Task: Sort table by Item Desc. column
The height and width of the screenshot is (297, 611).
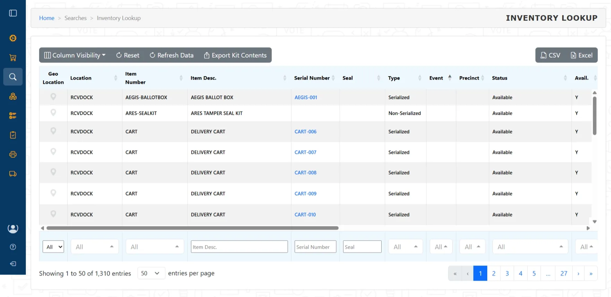Action: coord(239,78)
